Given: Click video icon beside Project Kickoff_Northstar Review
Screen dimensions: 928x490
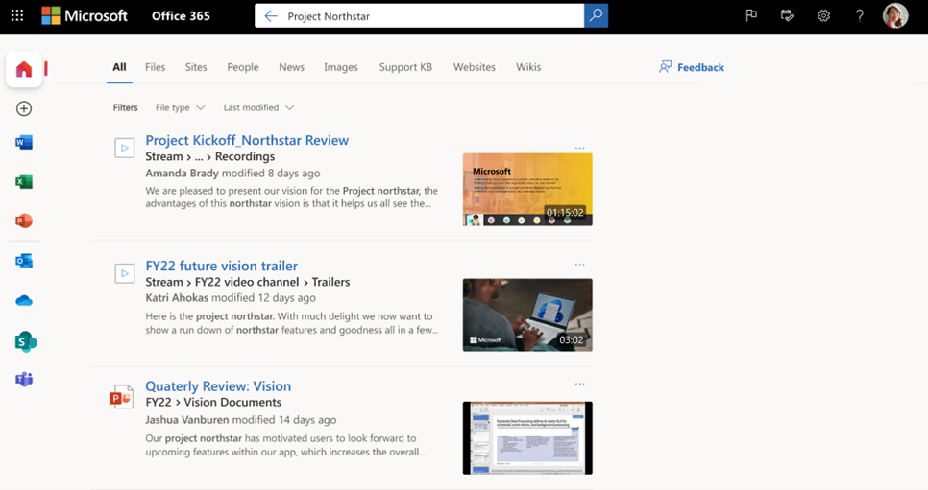Looking at the screenshot, I should [x=124, y=148].
